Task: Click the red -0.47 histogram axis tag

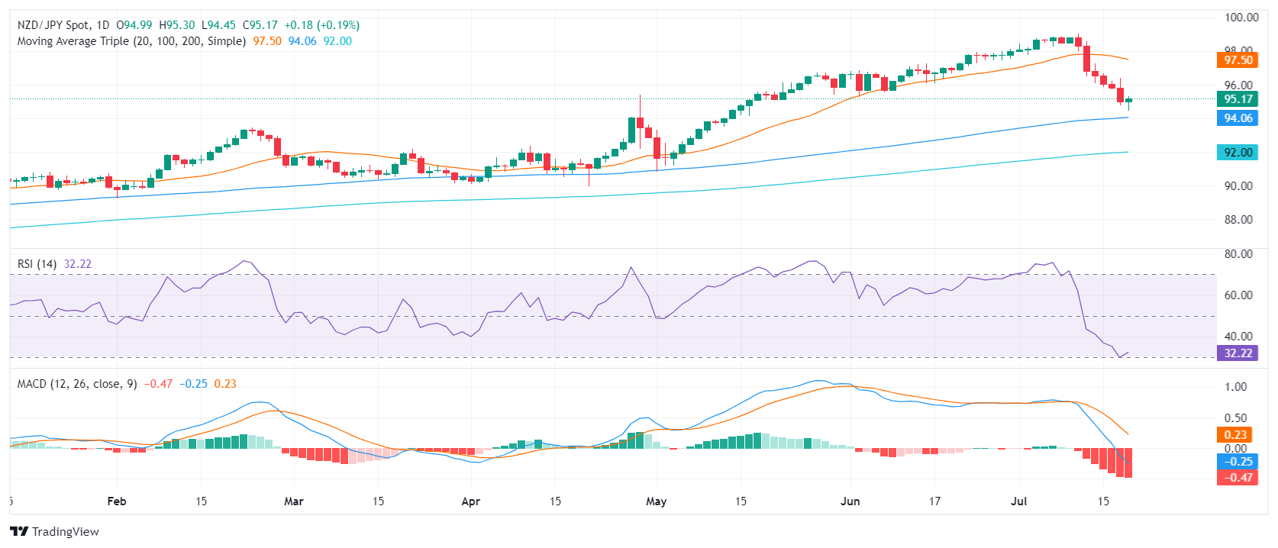Action: [x=1238, y=478]
